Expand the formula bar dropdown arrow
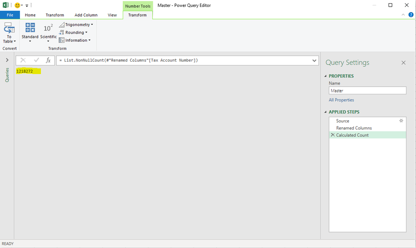 (x=314, y=60)
